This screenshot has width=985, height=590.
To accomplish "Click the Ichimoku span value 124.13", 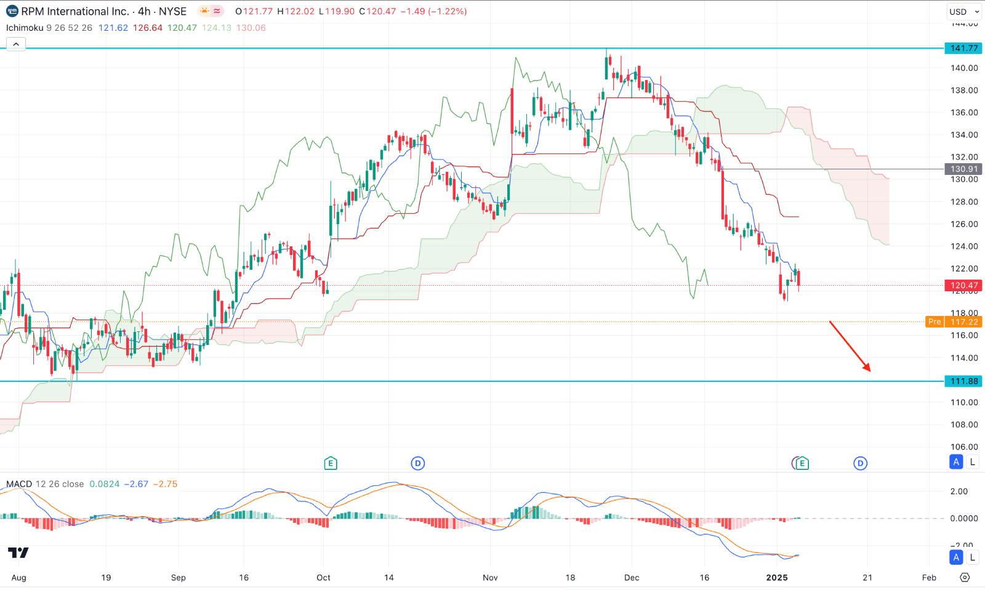I will (x=217, y=28).
